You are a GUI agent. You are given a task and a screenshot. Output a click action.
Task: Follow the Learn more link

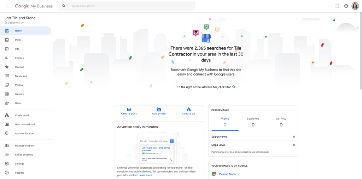click(x=145, y=175)
